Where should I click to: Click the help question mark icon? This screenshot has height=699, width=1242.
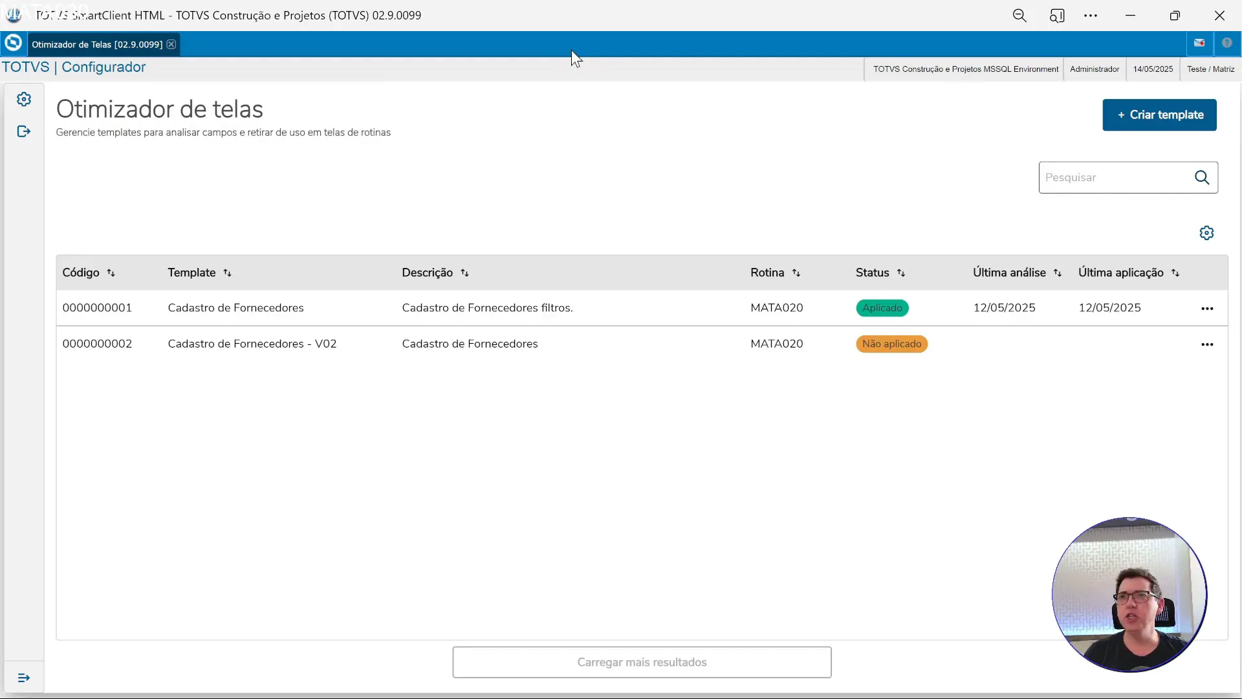(1226, 43)
